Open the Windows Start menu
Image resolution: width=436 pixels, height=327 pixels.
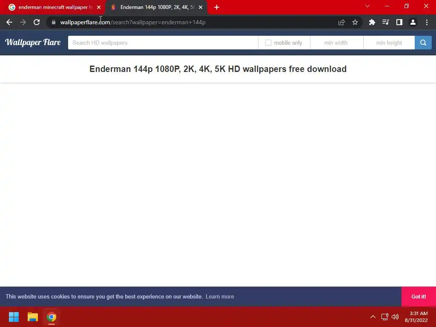[x=14, y=317]
